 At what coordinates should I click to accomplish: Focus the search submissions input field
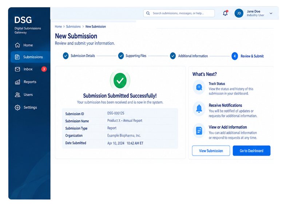coord(179,13)
